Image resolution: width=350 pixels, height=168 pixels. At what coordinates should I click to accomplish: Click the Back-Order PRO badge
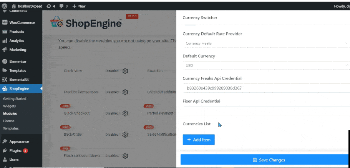pyautogui.click(x=65, y=127)
